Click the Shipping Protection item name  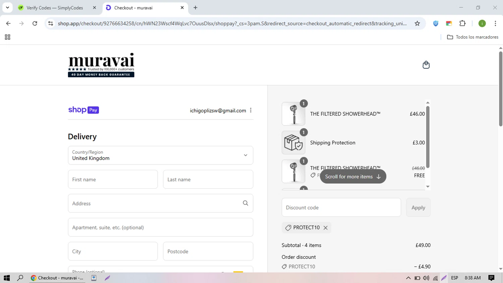pyautogui.click(x=333, y=143)
